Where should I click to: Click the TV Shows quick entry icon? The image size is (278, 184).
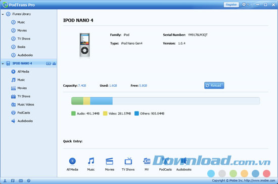point(128,161)
